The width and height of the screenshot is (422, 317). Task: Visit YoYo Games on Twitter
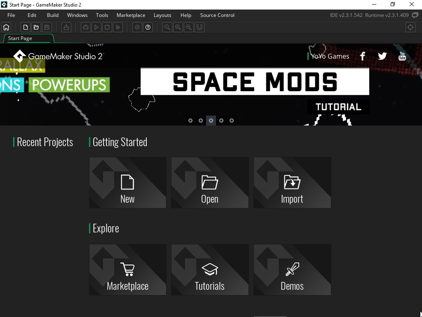point(382,56)
